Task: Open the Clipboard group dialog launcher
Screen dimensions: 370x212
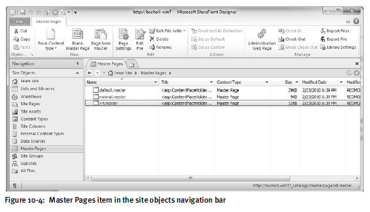Action: [32, 55]
